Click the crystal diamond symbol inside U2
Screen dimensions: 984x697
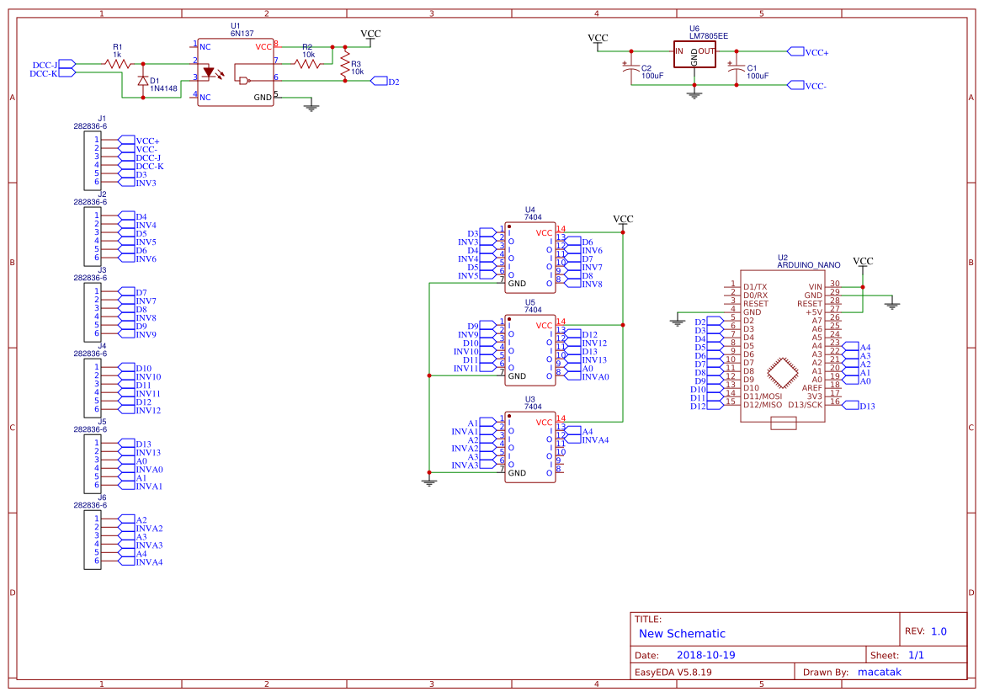tap(783, 370)
